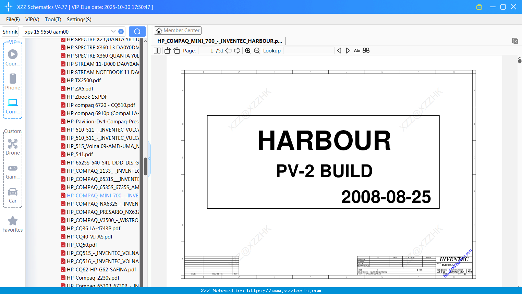Open HP_COMPAQ_6535S_6735S file
The height and width of the screenshot is (294, 522).
coord(100,187)
